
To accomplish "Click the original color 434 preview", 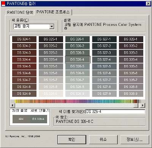I will (x=21, y=119).
